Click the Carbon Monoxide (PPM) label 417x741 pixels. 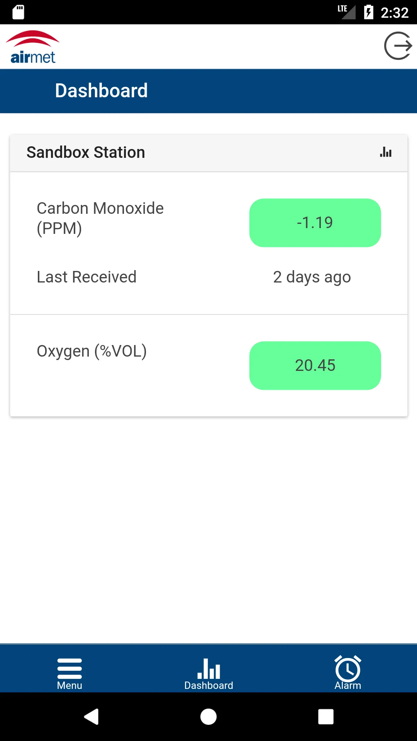click(x=100, y=218)
